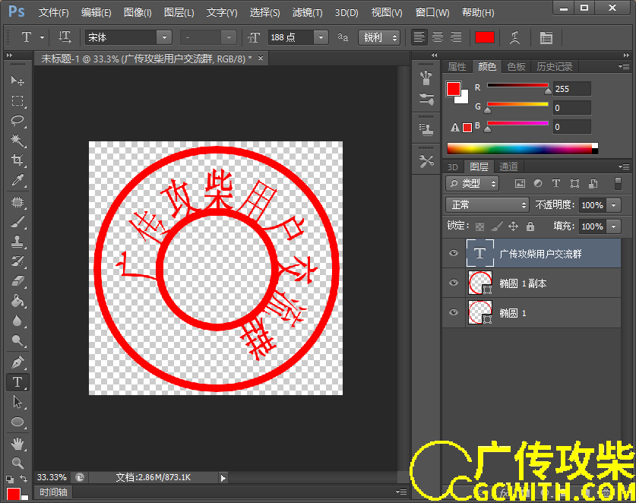This screenshot has width=636, height=503.
Task: Select the Healing Brush tool
Action: 17,202
